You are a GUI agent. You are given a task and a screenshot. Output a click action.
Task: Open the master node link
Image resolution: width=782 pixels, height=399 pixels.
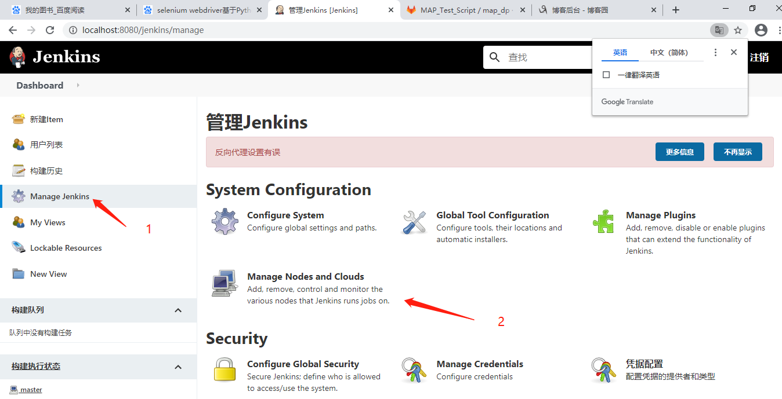point(31,390)
